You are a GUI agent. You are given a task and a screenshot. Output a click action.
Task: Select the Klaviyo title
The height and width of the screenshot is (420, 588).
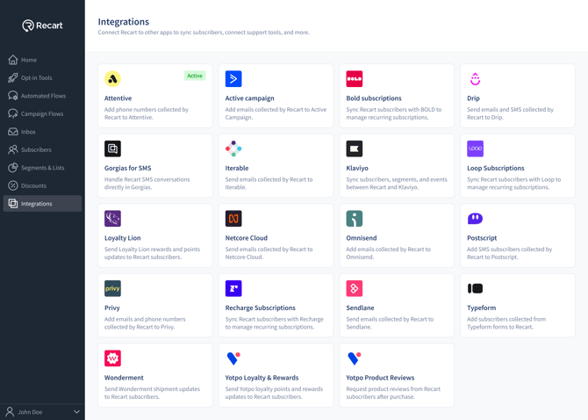click(357, 168)
